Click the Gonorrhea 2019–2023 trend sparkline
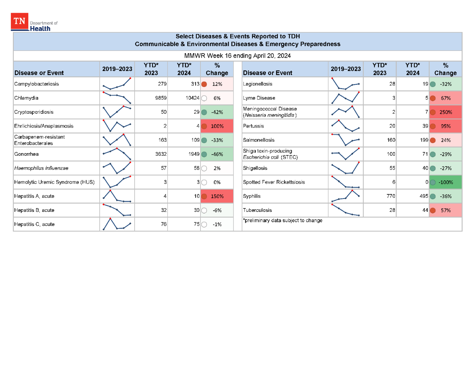Screen dimensions: 476x365 coord(117,154)
